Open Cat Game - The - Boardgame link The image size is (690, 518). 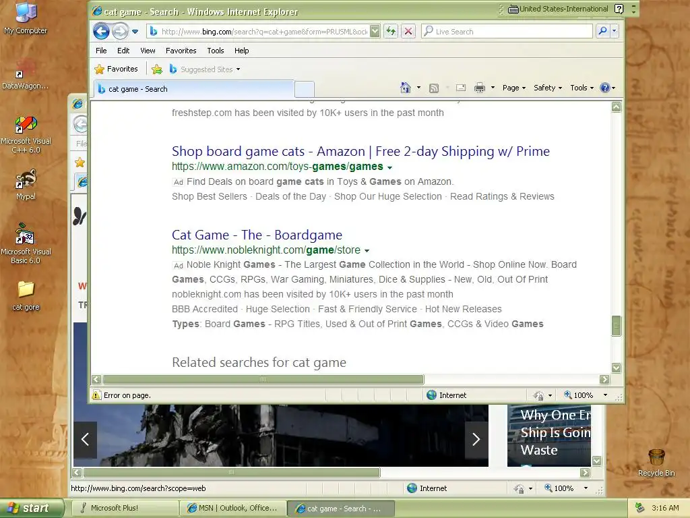pyautogui.click(x=257, y=235)
